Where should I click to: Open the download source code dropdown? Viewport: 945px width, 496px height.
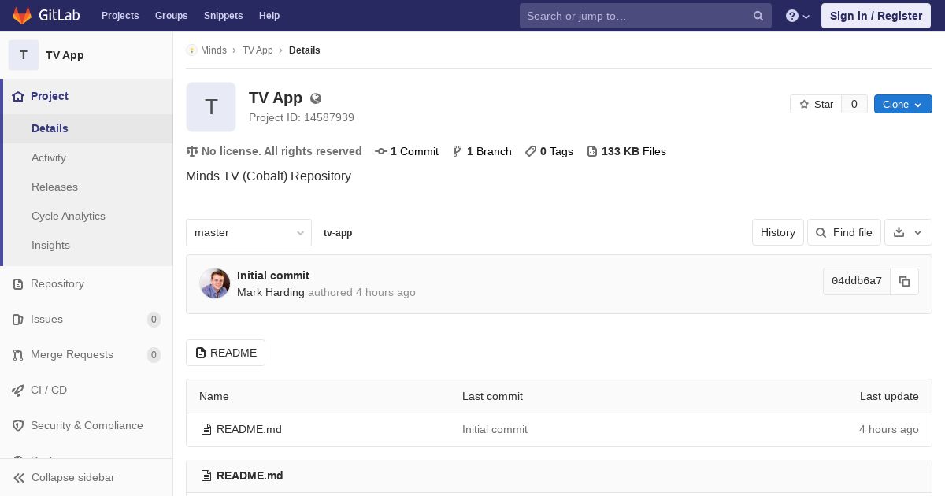point(909,232)
